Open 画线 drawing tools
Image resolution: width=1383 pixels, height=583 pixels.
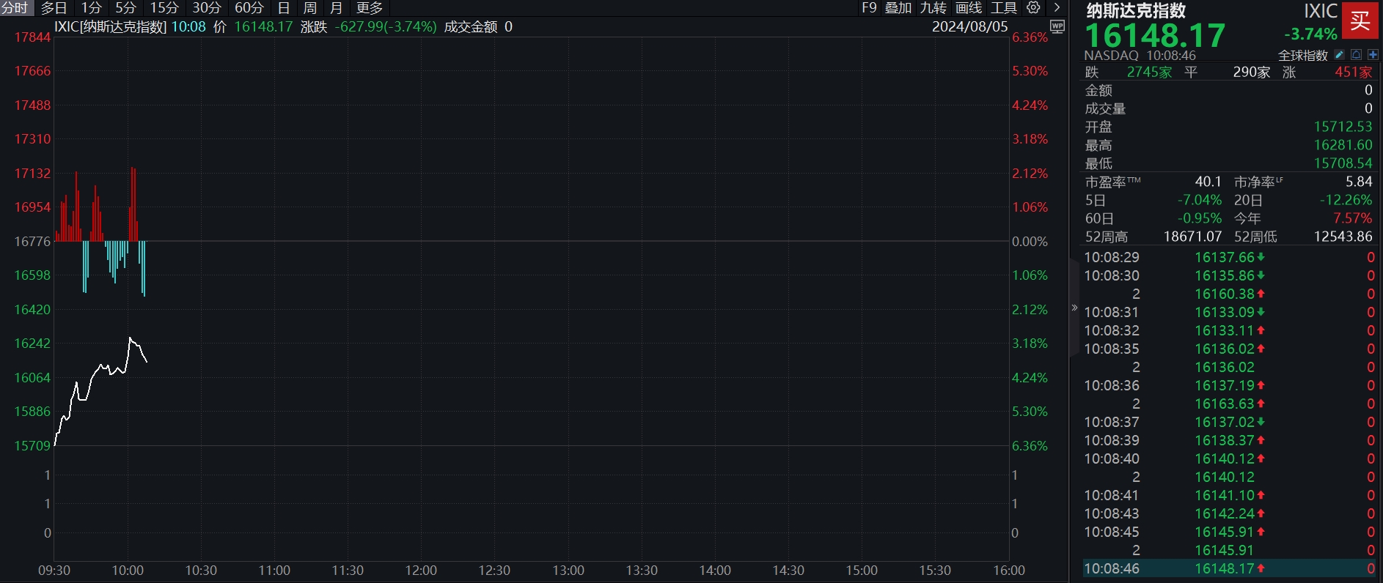969,8
